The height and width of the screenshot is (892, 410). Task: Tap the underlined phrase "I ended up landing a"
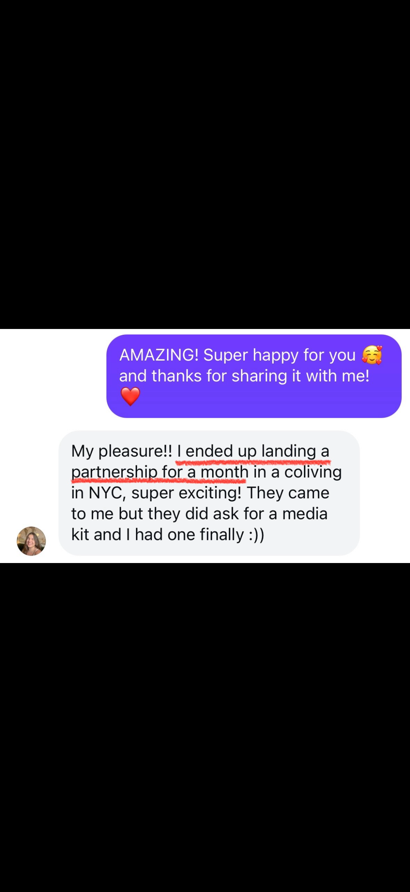(x=253, y=451)
